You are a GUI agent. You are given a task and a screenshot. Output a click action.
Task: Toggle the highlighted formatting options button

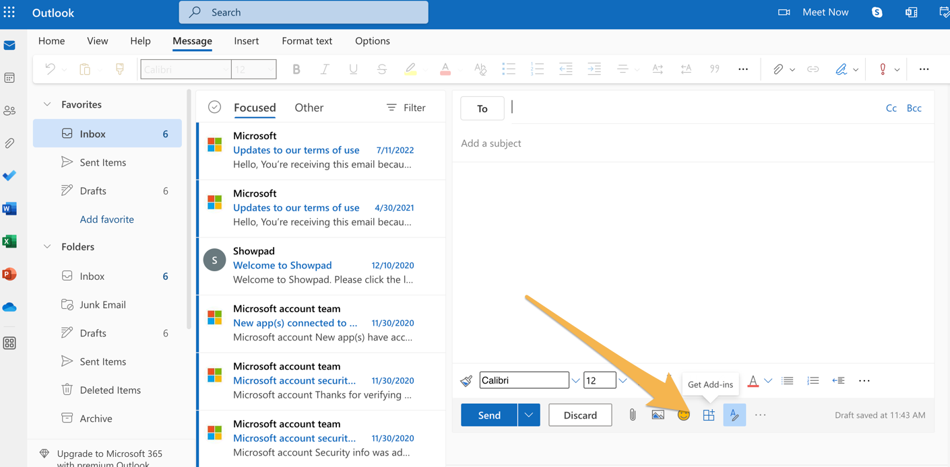734,415
